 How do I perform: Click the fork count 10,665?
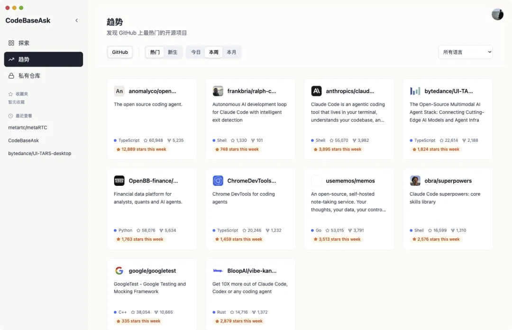[163, 313]
